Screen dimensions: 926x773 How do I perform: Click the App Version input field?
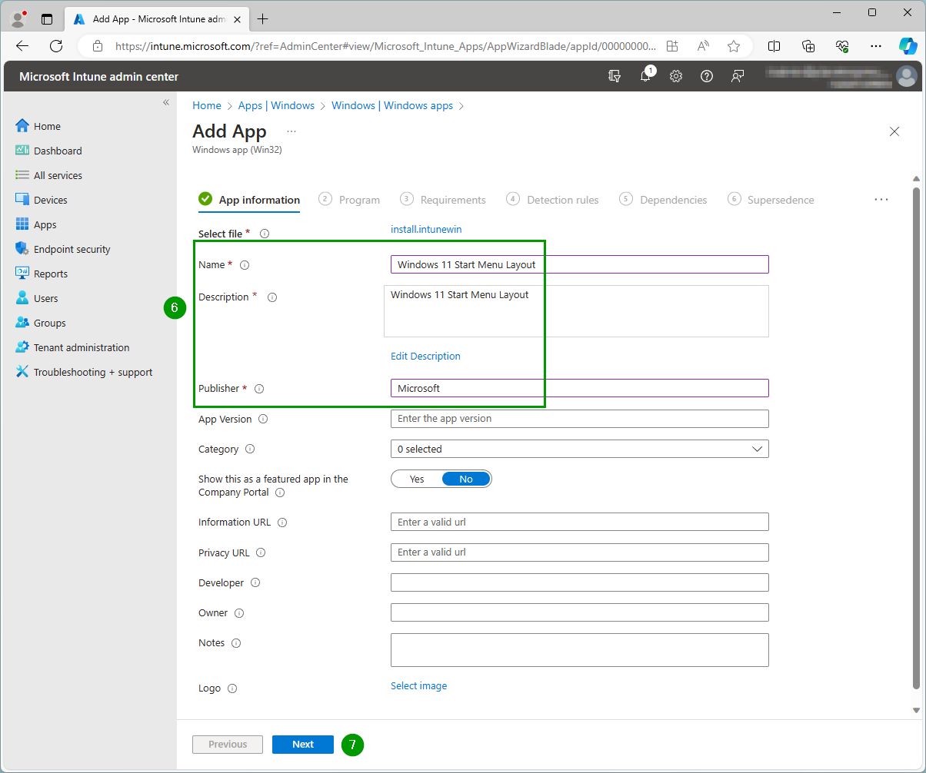pos(579,419)
